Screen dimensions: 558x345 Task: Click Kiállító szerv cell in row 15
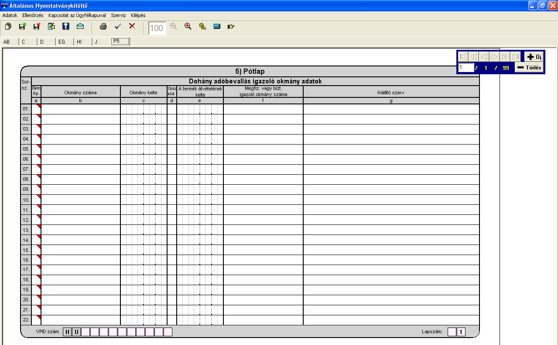click(391, 250)
